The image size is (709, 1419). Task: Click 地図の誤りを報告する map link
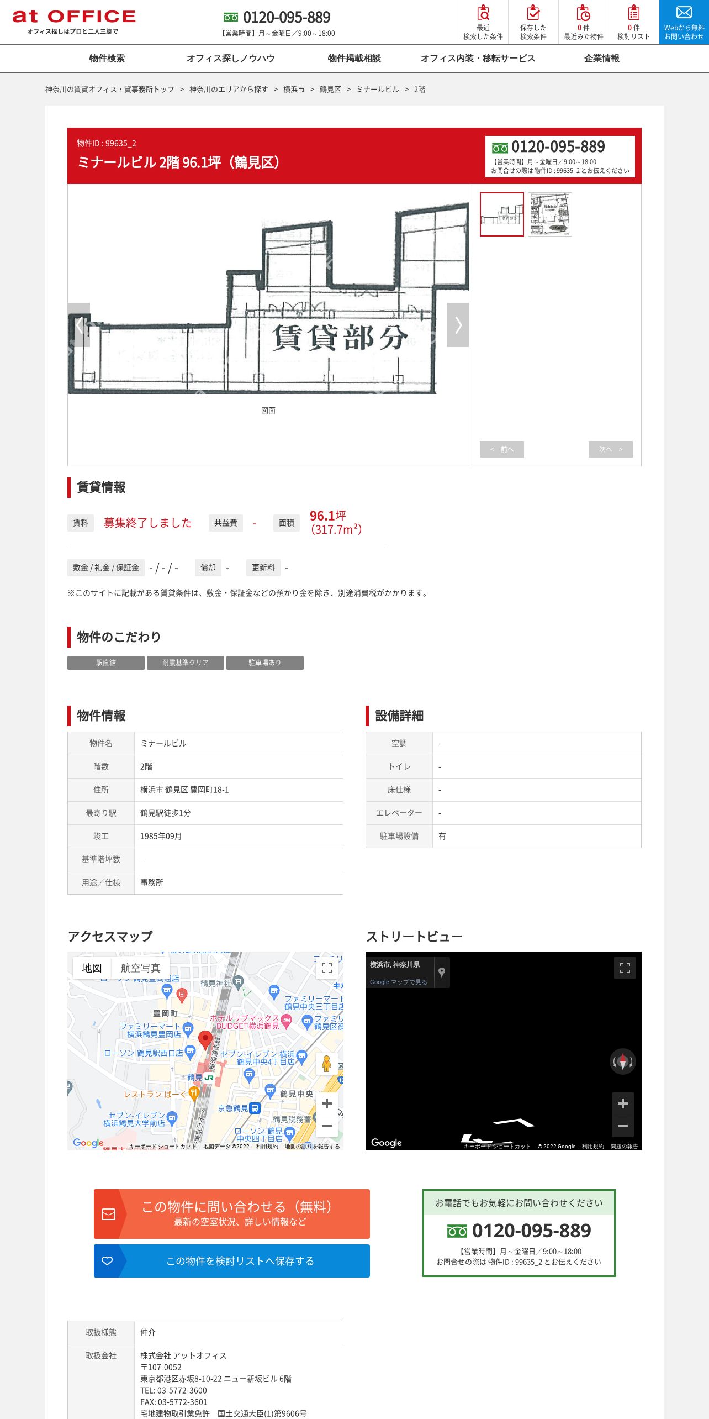(x=313, y=1147)
